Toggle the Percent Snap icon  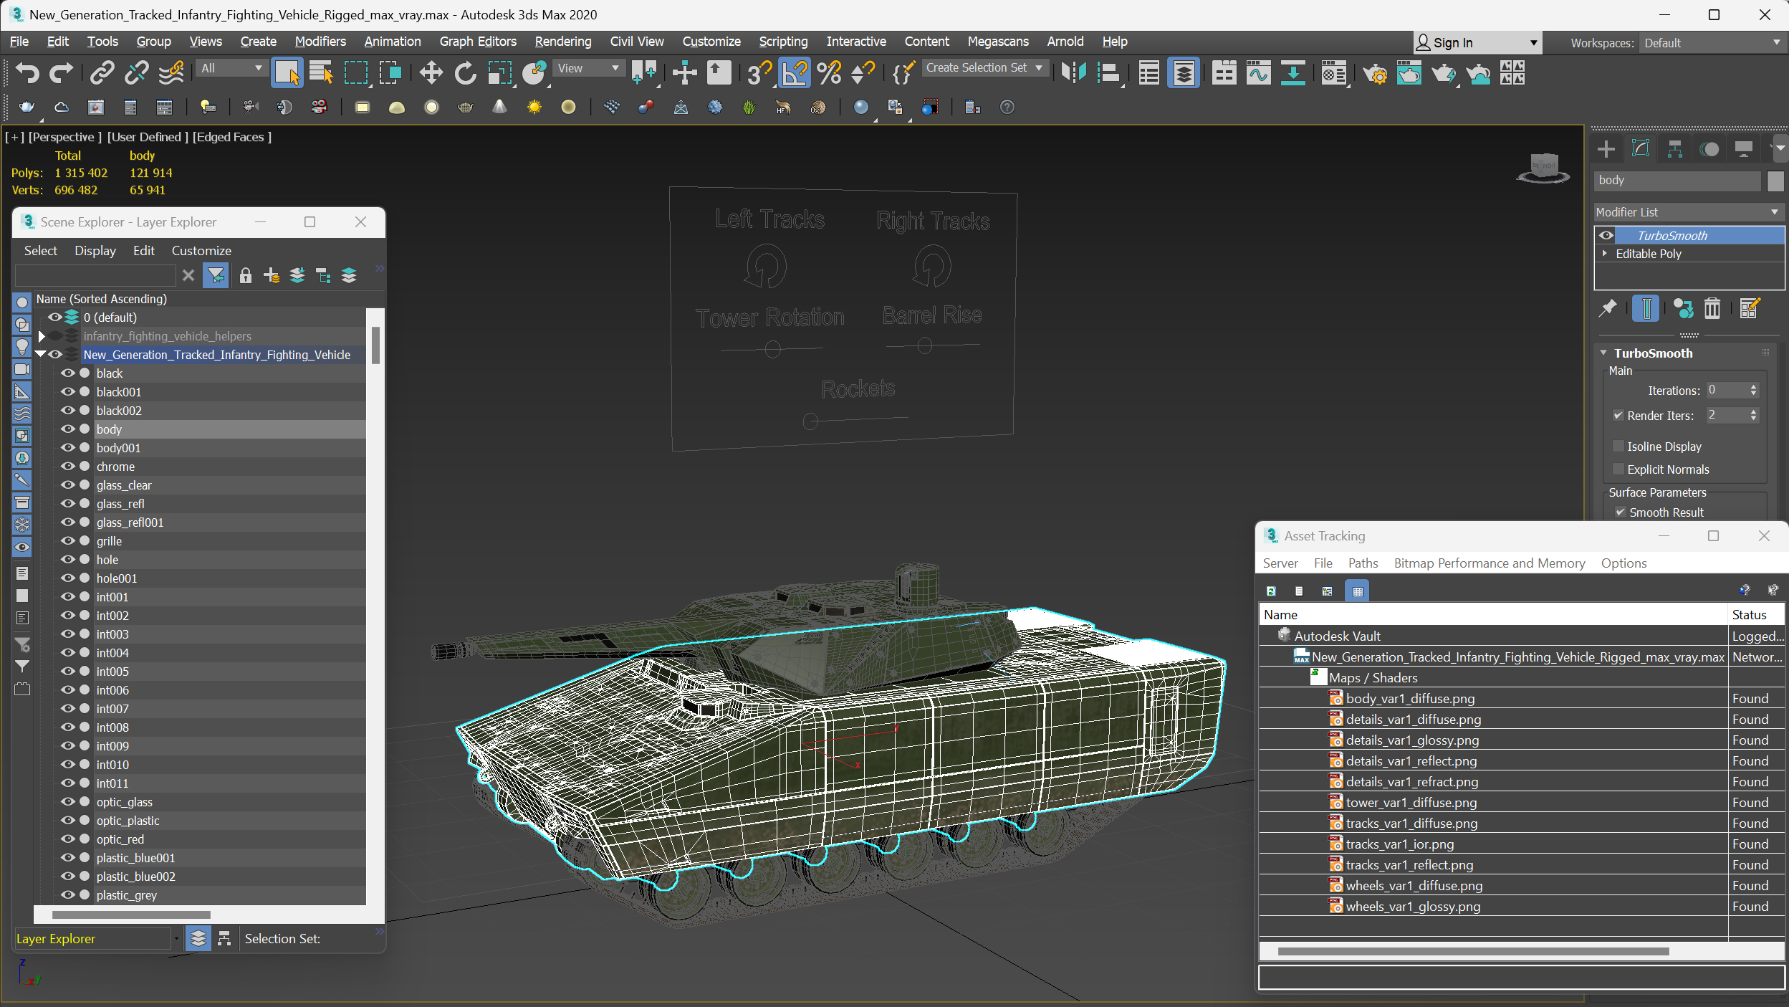click(829, 72)
